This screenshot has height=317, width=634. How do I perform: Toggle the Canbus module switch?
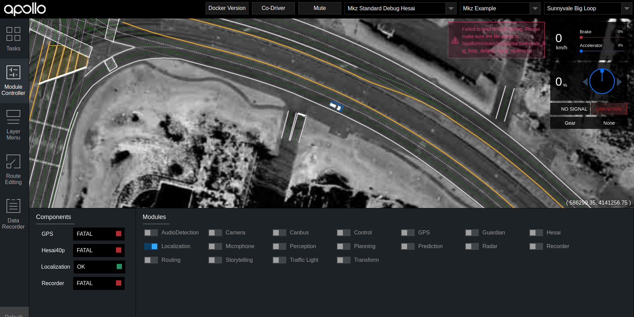[279, 233]
